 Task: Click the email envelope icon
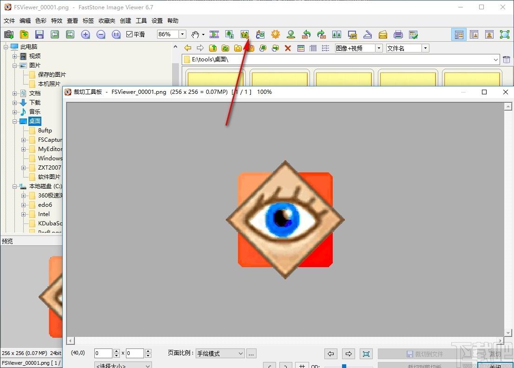(x=383, y=34)
